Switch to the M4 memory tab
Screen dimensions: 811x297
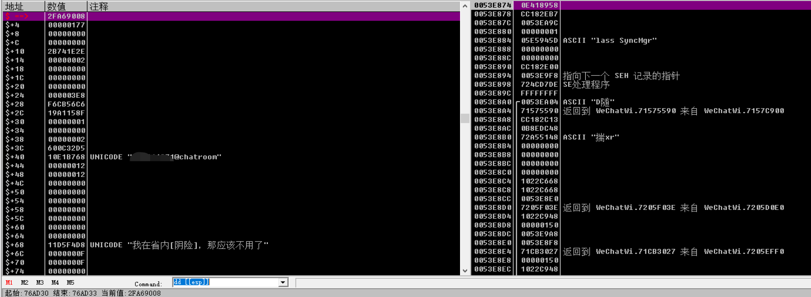pyautogui.click(x=55, y=283)
